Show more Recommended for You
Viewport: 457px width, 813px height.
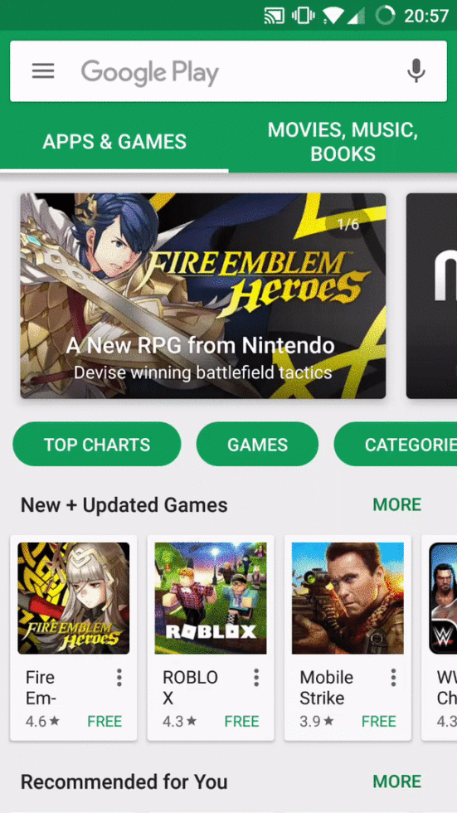(x=397, y=781)
